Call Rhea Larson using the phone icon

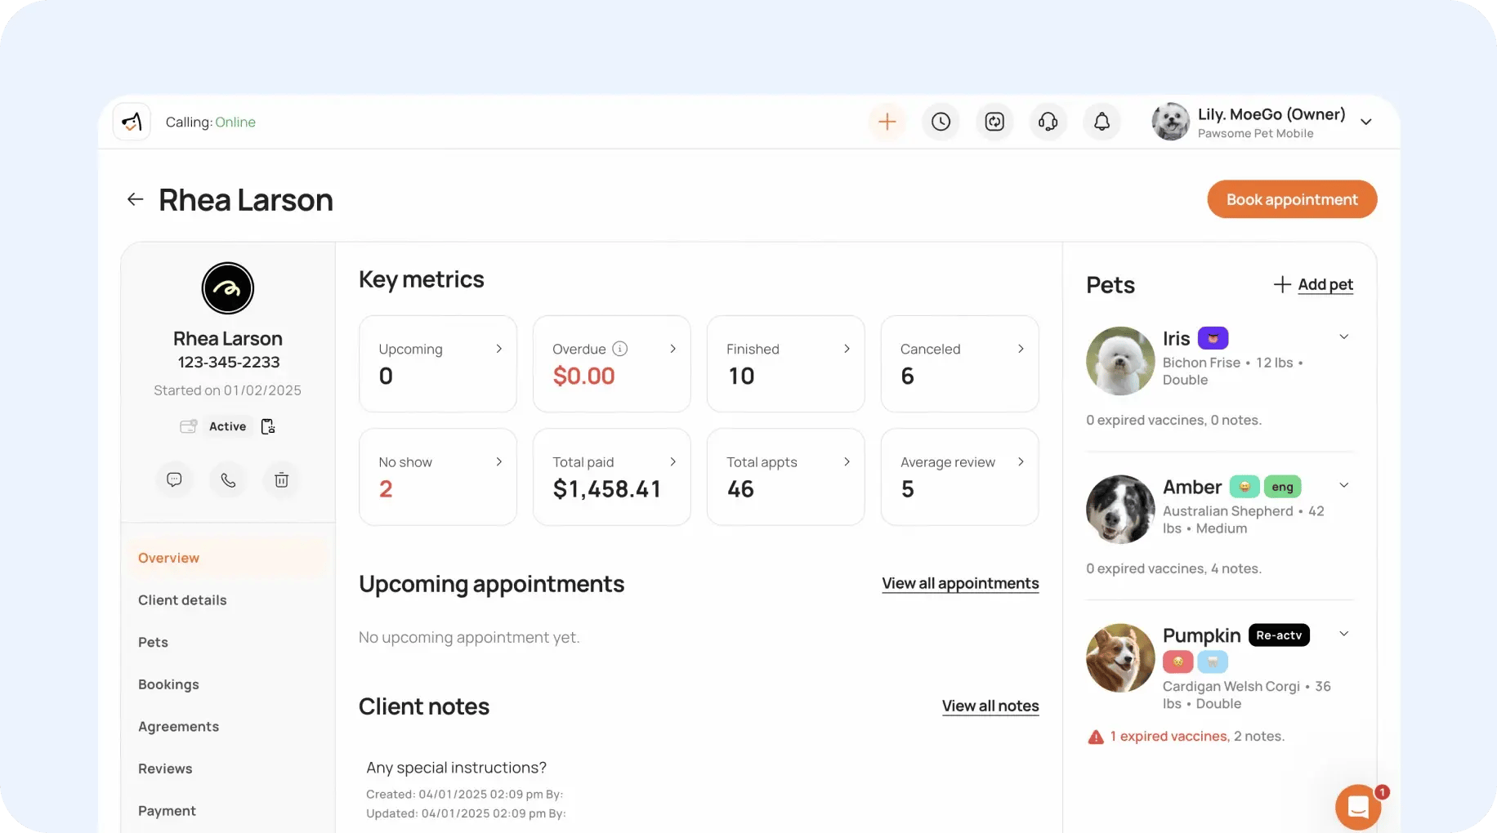pyautogui.click(x=227, y=479)
